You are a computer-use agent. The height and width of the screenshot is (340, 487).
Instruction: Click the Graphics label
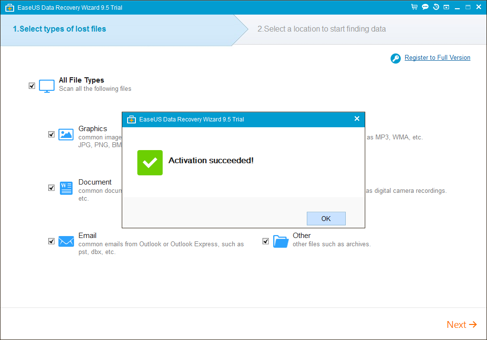[x=93, y=129]
